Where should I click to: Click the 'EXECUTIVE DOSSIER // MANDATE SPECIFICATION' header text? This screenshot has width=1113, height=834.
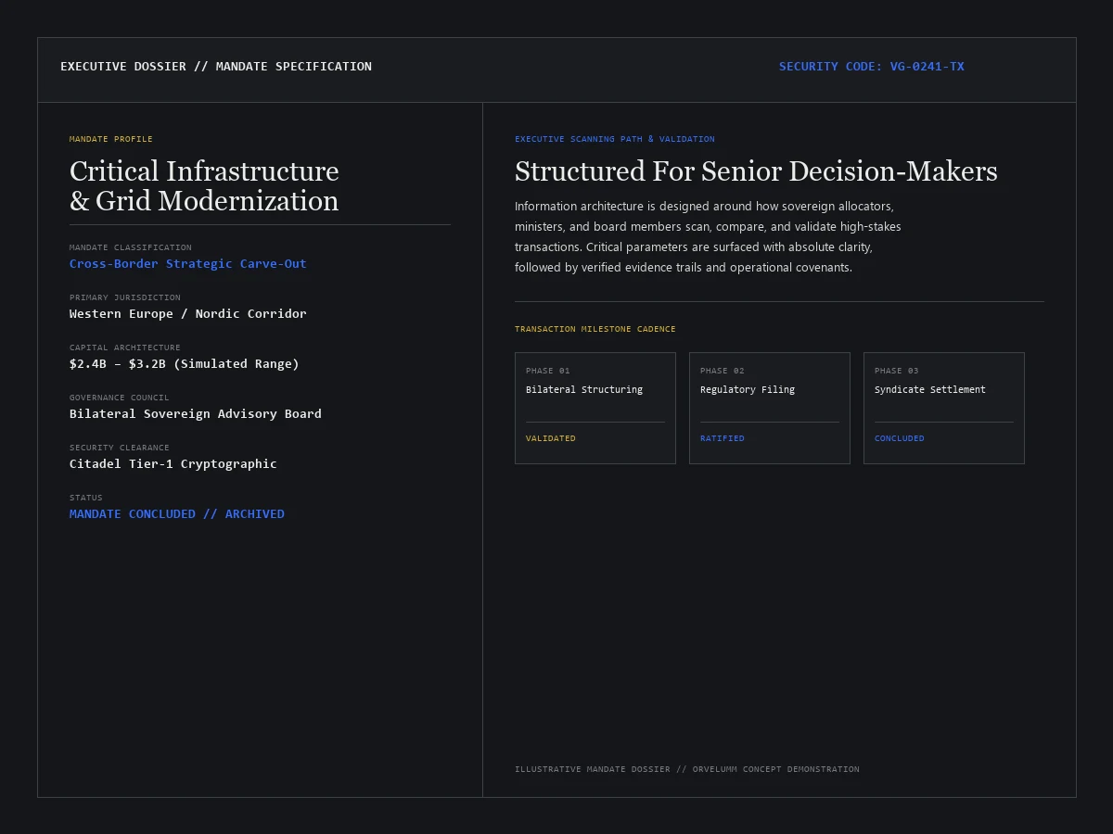click(x=216, y=67)
